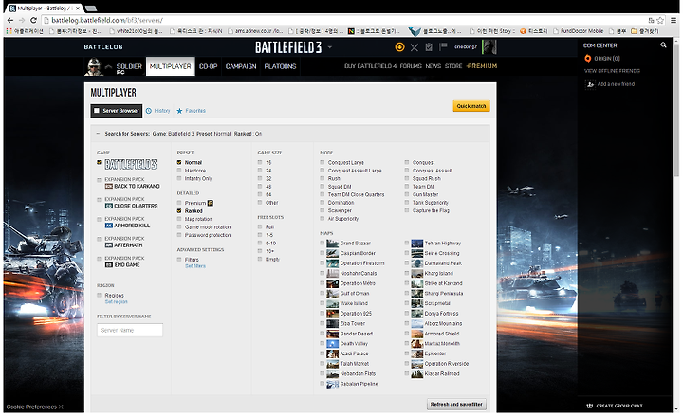The width and height of the screenshot is (683, 416).
Task: Tick the Password protection checkbox
Action: [x=179, y=235]
